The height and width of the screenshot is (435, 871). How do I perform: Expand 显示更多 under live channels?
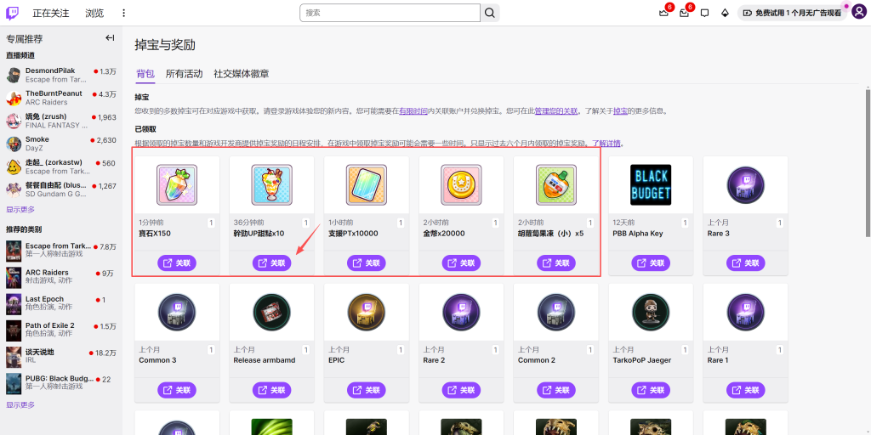click(20, 209)
